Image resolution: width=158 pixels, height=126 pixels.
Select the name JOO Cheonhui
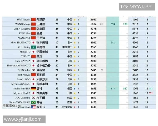(x=23, y=98)
